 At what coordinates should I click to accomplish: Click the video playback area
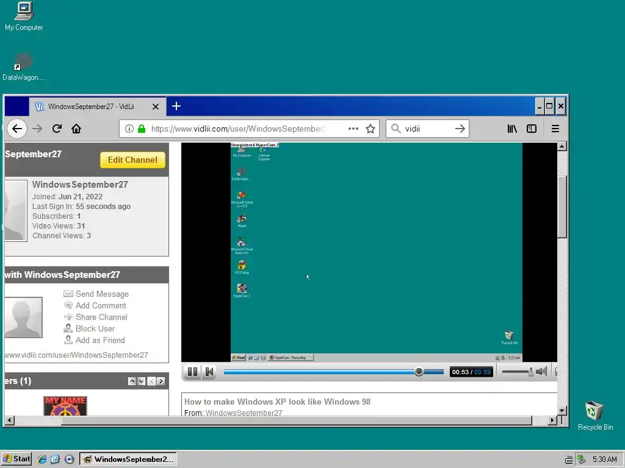click(369, 252)
